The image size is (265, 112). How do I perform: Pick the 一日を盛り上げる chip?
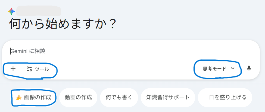coord(225,97)
